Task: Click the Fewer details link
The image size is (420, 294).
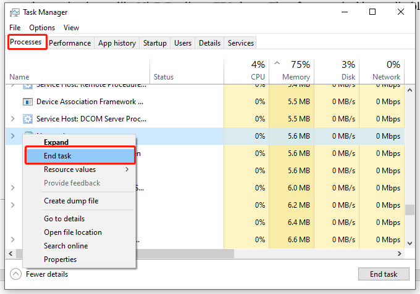Action: (x=47, y=274)
